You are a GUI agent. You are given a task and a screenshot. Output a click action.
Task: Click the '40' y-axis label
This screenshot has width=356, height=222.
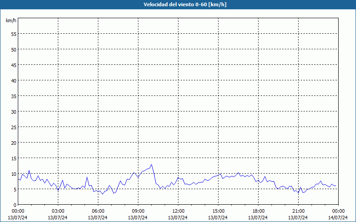(x=14, y=80)
